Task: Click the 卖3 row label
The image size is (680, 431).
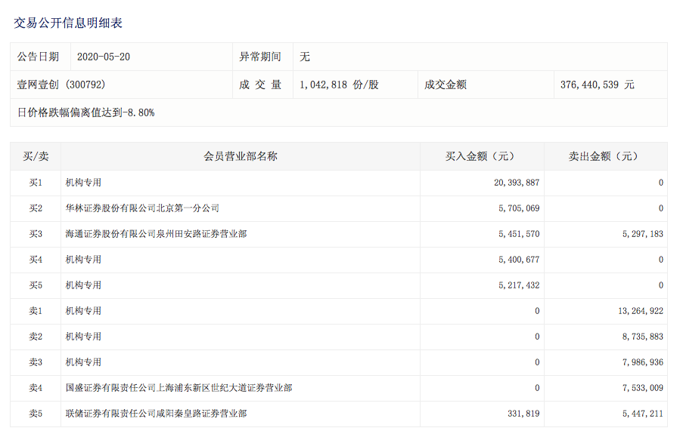Action: [x=36, y=362]
